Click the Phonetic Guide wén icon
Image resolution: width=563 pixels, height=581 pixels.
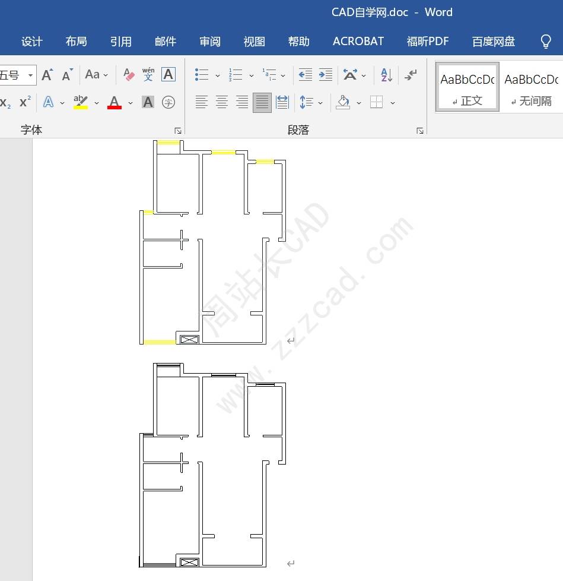coord(148,75)
